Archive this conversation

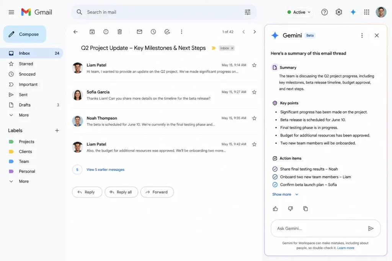(92, 32)
